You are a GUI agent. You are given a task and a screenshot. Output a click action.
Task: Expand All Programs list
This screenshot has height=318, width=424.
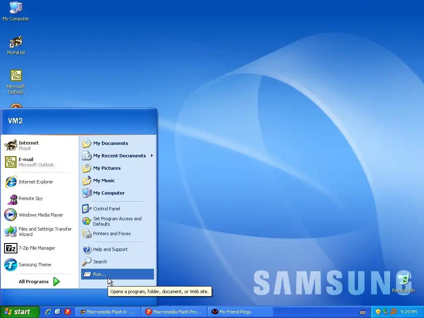[x=39, y=282]
